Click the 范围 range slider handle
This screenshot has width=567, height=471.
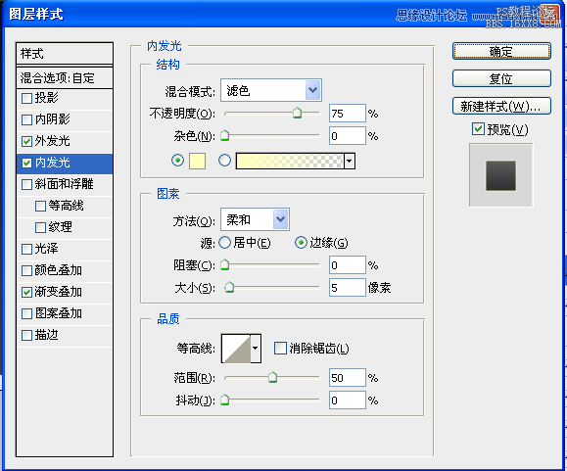(272, 378)
